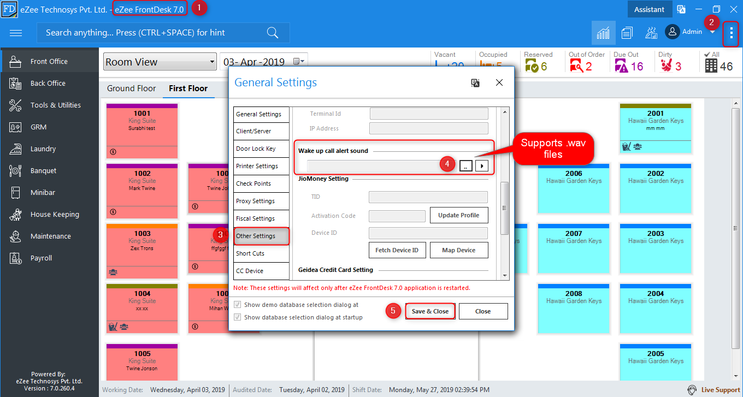Open Tools & Utilities module

[x=49, y=105]
